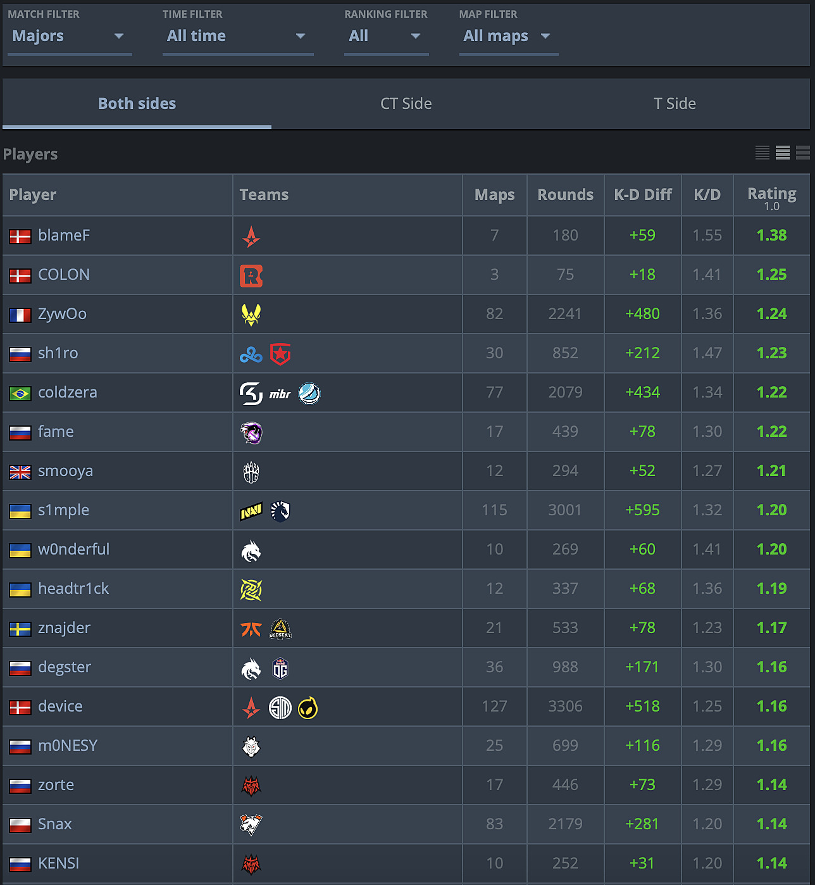Select the T Side tab
The width and height of the screenshot is (815, 885).
click(x=675, y=103)
